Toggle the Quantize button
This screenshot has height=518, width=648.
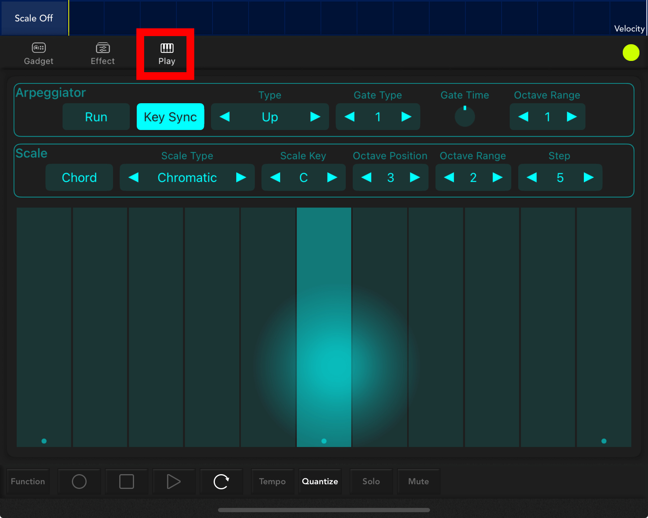click(320, 482)
